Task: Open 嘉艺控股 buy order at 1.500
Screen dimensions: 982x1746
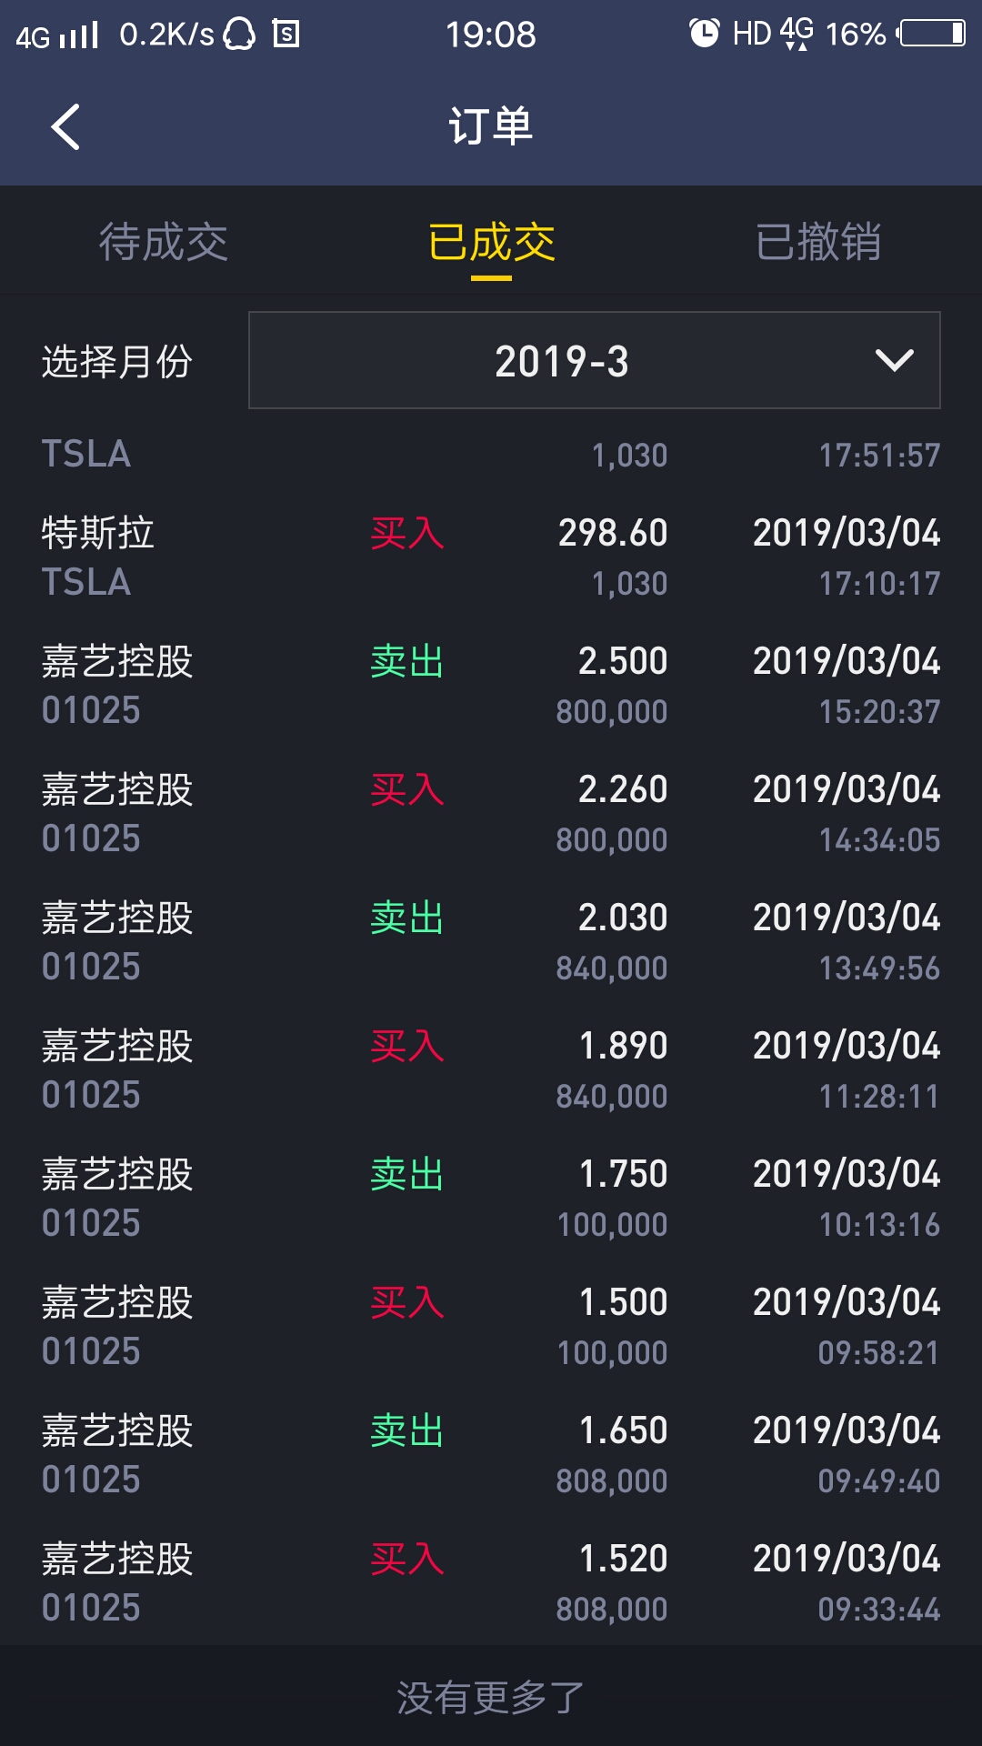Action: pos(491,1326)
